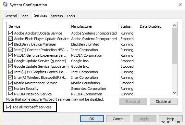Click the services list scrollbar thumb
This screenshot has width=185, height=125.
[x=174, y=46]
